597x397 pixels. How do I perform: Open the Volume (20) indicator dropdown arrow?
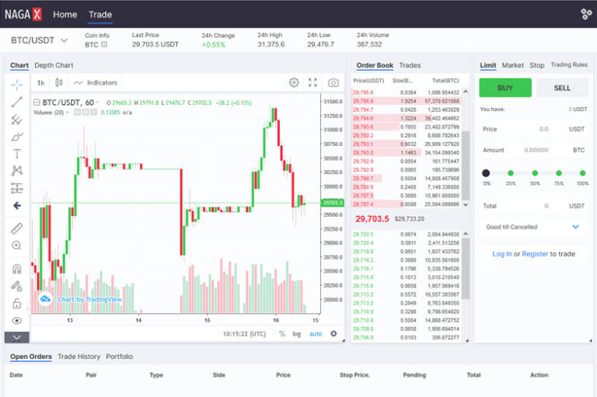tap(68, 113)
